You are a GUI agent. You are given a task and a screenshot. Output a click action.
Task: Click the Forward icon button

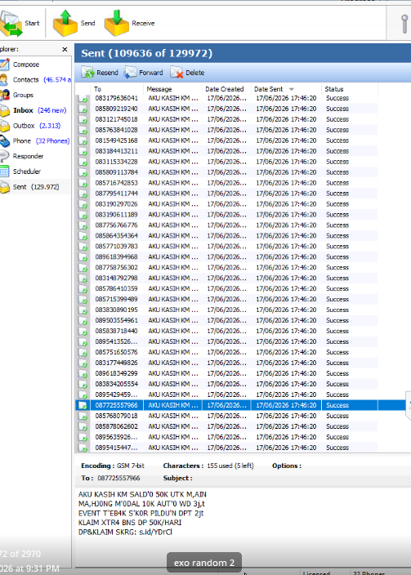point(130,73)
